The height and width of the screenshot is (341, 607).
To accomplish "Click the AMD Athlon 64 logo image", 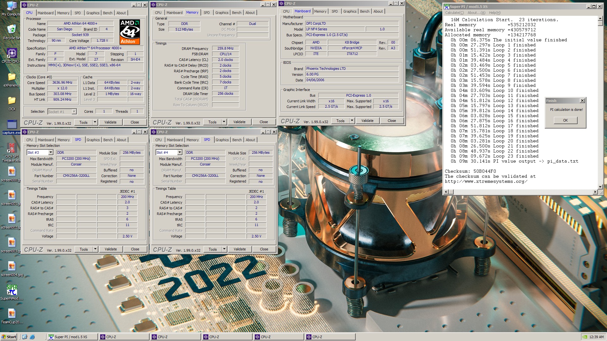I will click(x=130, y=32).
